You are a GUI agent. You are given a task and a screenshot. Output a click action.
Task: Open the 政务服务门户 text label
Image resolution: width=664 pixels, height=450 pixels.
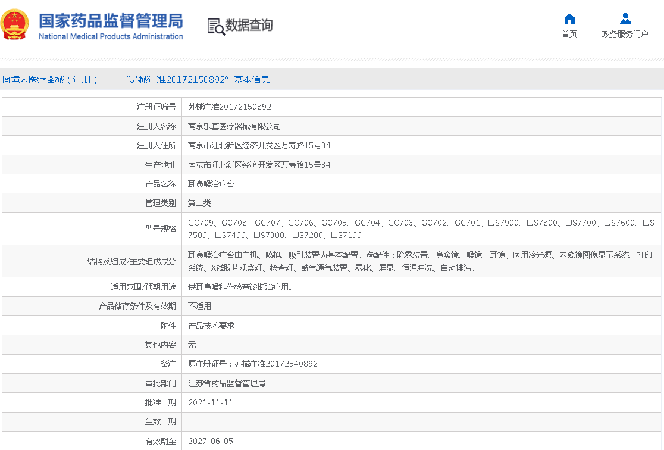(625, 35)
